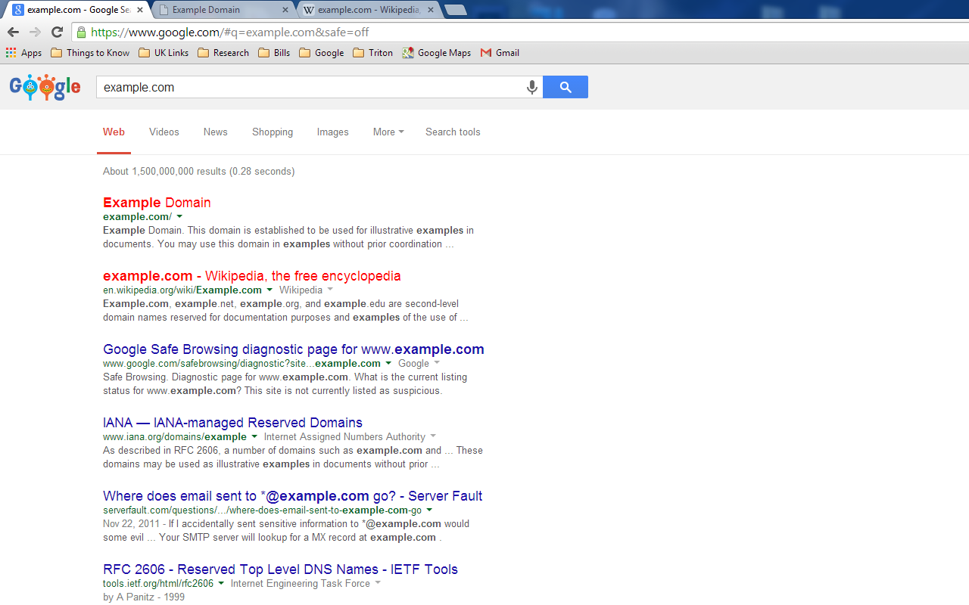Expand green arrow beside serverfault.com URL

[x=429, y=510]
